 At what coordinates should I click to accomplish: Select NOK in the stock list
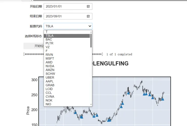(x=67, y=100)
